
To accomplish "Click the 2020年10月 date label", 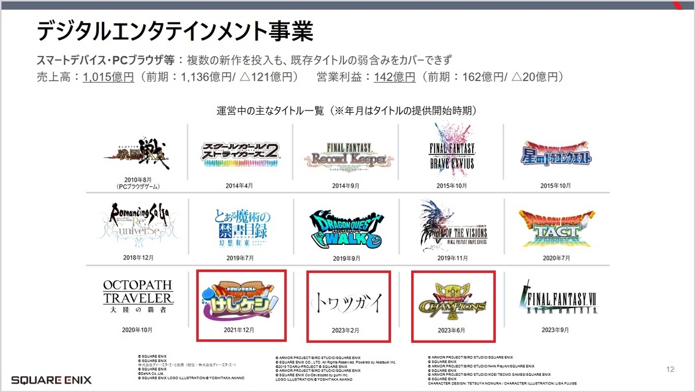I will [x=137, y=329].
